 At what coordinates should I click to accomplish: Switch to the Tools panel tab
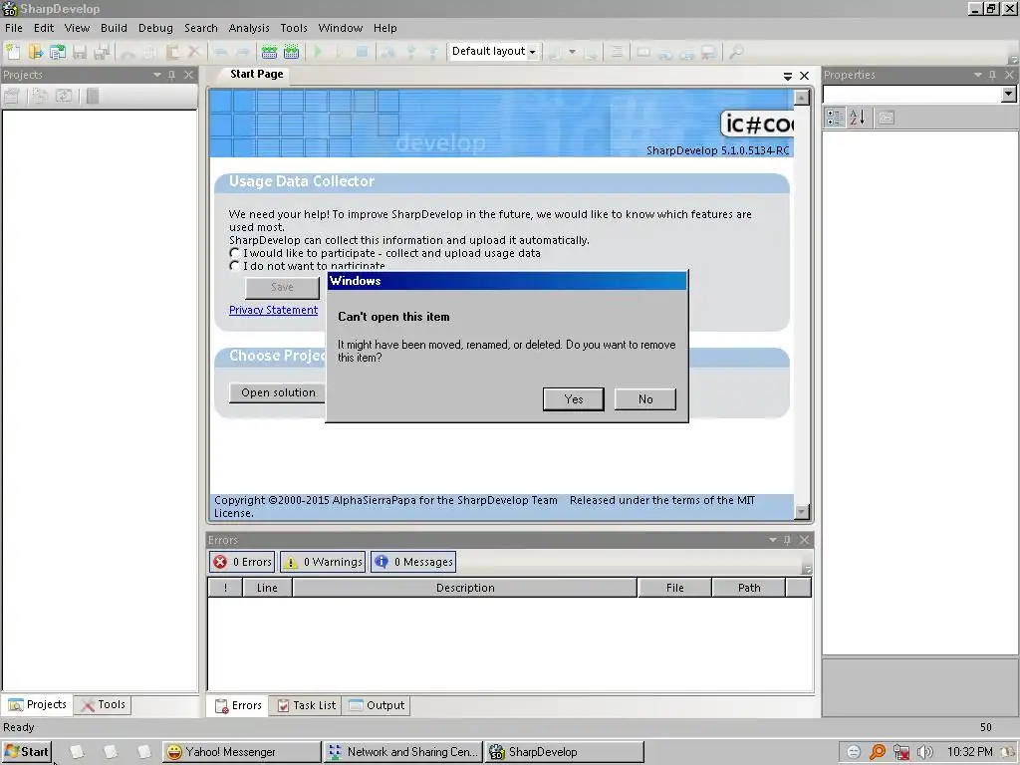coord(104,704)
